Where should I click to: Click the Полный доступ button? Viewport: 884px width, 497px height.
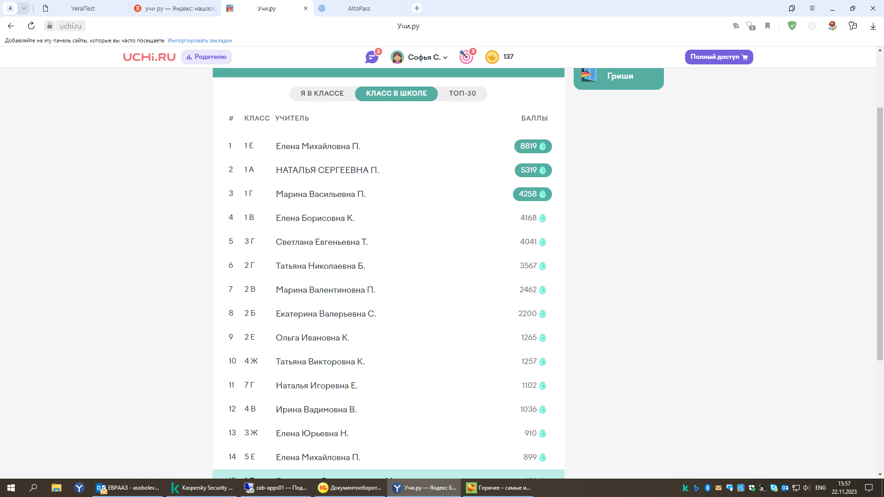click(719, 57)
